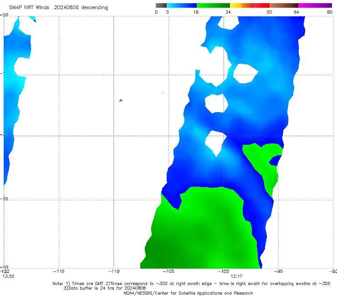Click the longitude label "-110"
Screen dimensions: 337x296
tap(113, 271)
